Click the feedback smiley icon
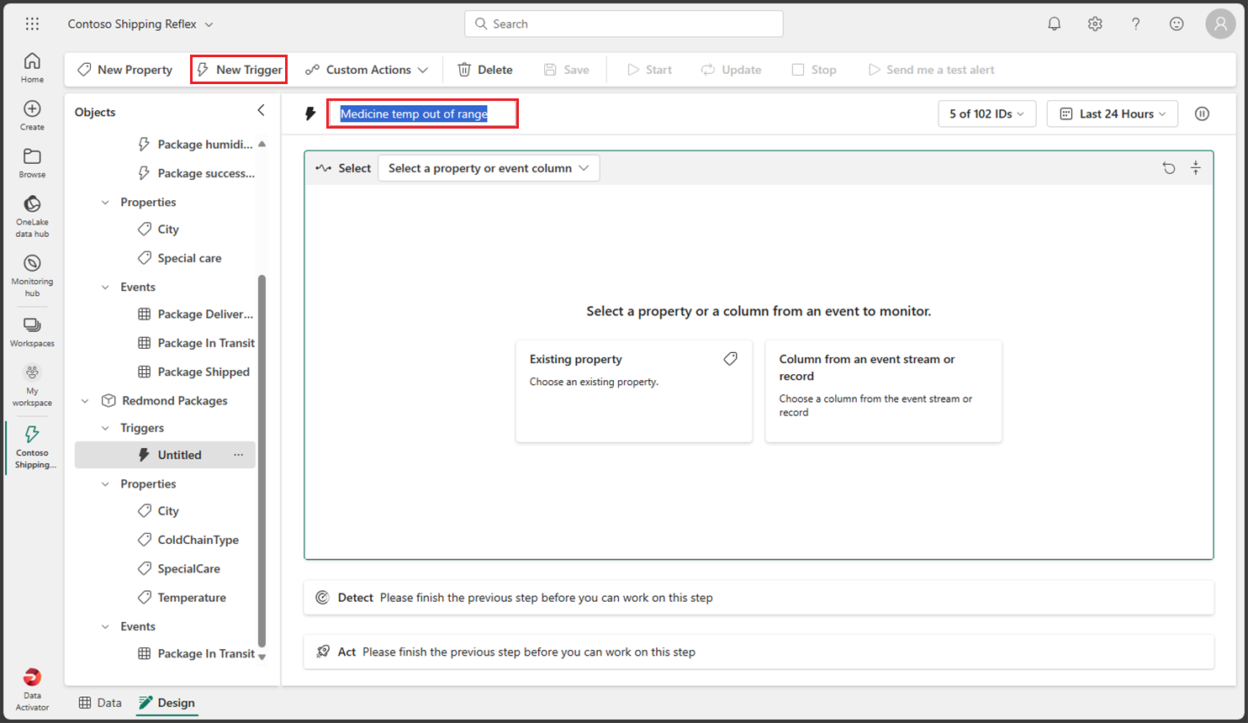The height and width of the screenshot is (723, 1248). [1177, 24]
